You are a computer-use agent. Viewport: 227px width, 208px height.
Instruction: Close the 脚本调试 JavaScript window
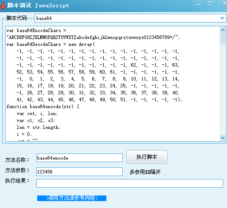click(224, 3)
